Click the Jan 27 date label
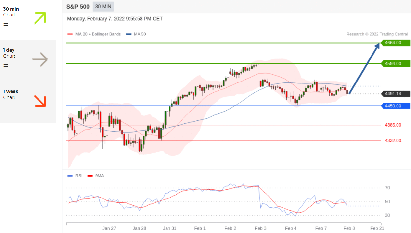 (109, 228)
